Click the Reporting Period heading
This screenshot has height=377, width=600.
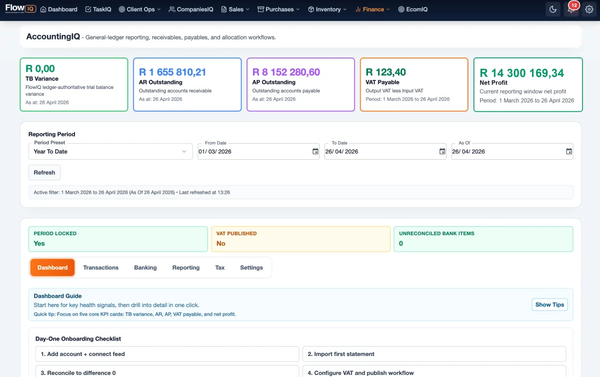[x=52, y=134]
